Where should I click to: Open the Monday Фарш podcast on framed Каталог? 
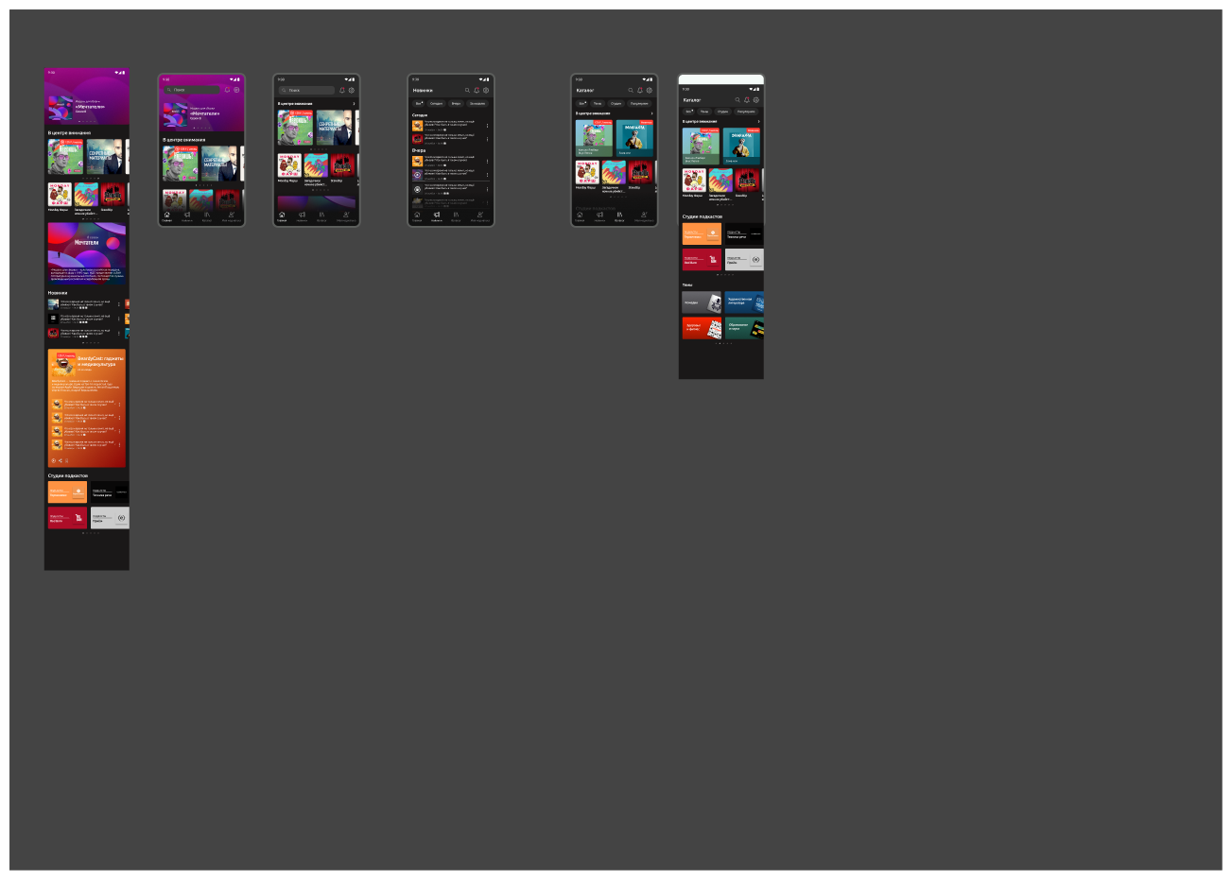tap(587, 172)
